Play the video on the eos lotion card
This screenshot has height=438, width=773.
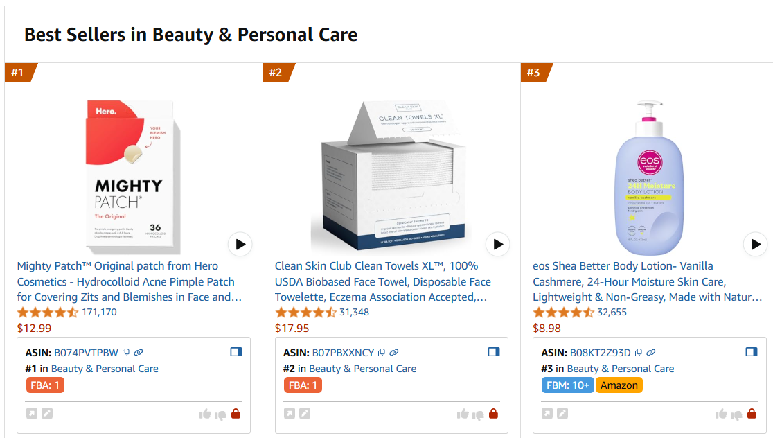tap(755, 244)
